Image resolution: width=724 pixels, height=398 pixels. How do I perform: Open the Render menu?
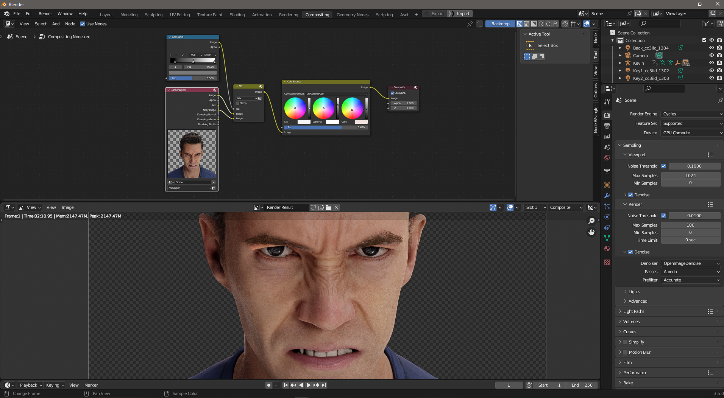point(45,14)
